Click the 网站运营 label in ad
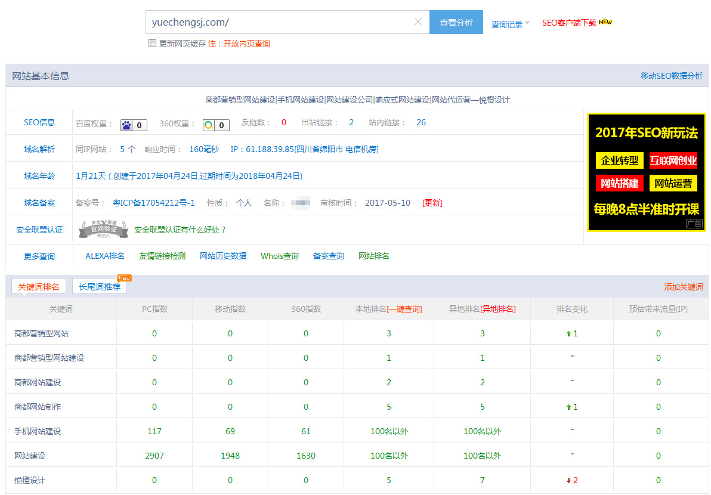Screen dimensions: 711x495 [x=673, y=183]
